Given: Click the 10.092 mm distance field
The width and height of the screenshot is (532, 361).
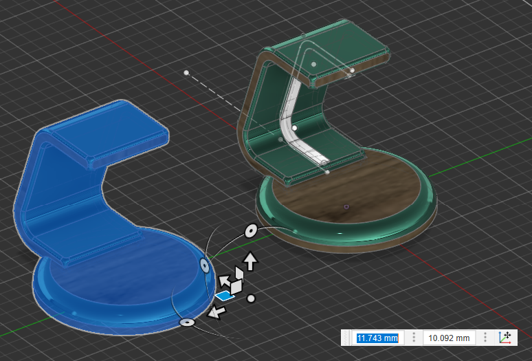Looking at the screenshot, I should (449, 338).
